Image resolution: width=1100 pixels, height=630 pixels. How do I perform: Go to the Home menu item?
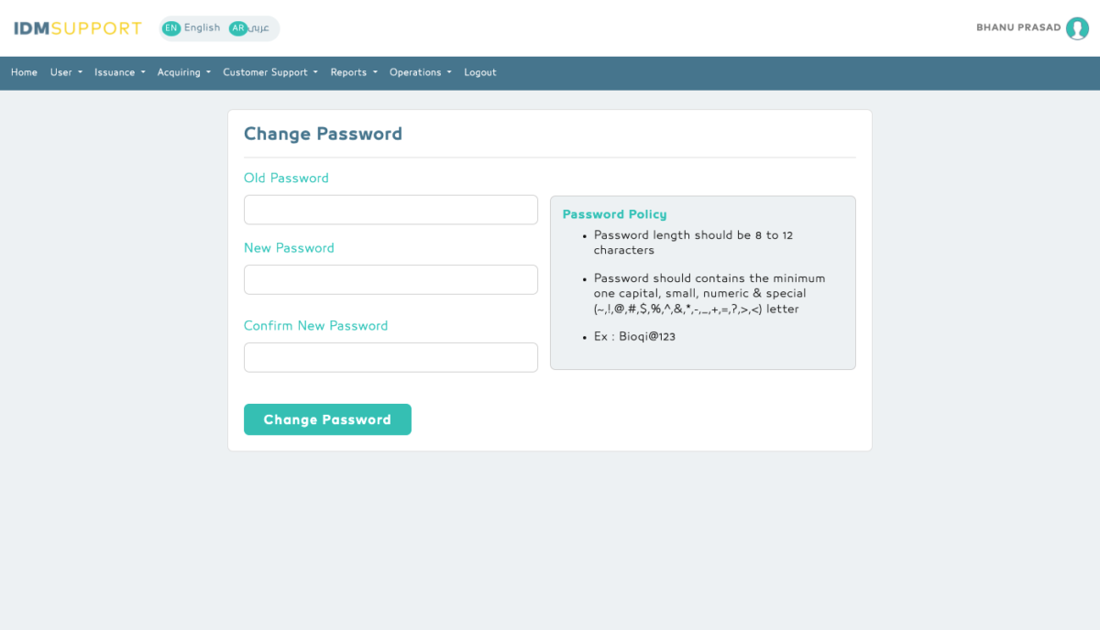coord(24,72)
